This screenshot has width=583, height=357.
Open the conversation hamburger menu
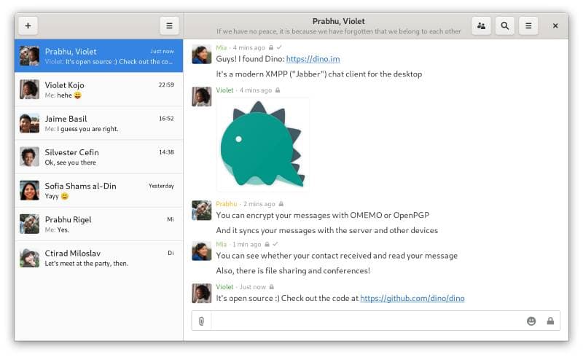point(528,25)
